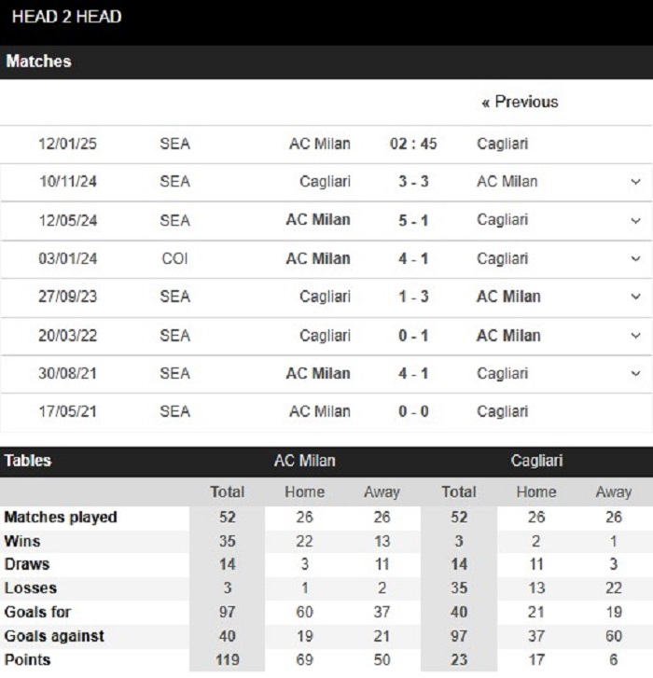Click the Matches section header
653x678 pixels.
coord(326,62)
